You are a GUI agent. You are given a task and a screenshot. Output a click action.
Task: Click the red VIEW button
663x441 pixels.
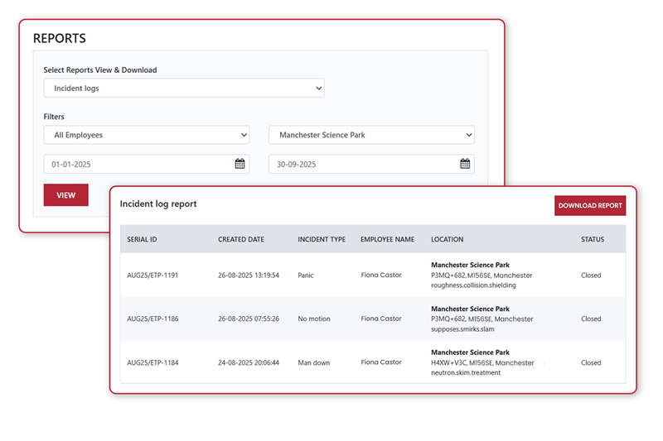point(65,195)
